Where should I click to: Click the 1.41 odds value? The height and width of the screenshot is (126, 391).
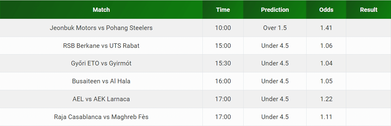[326, 28]
